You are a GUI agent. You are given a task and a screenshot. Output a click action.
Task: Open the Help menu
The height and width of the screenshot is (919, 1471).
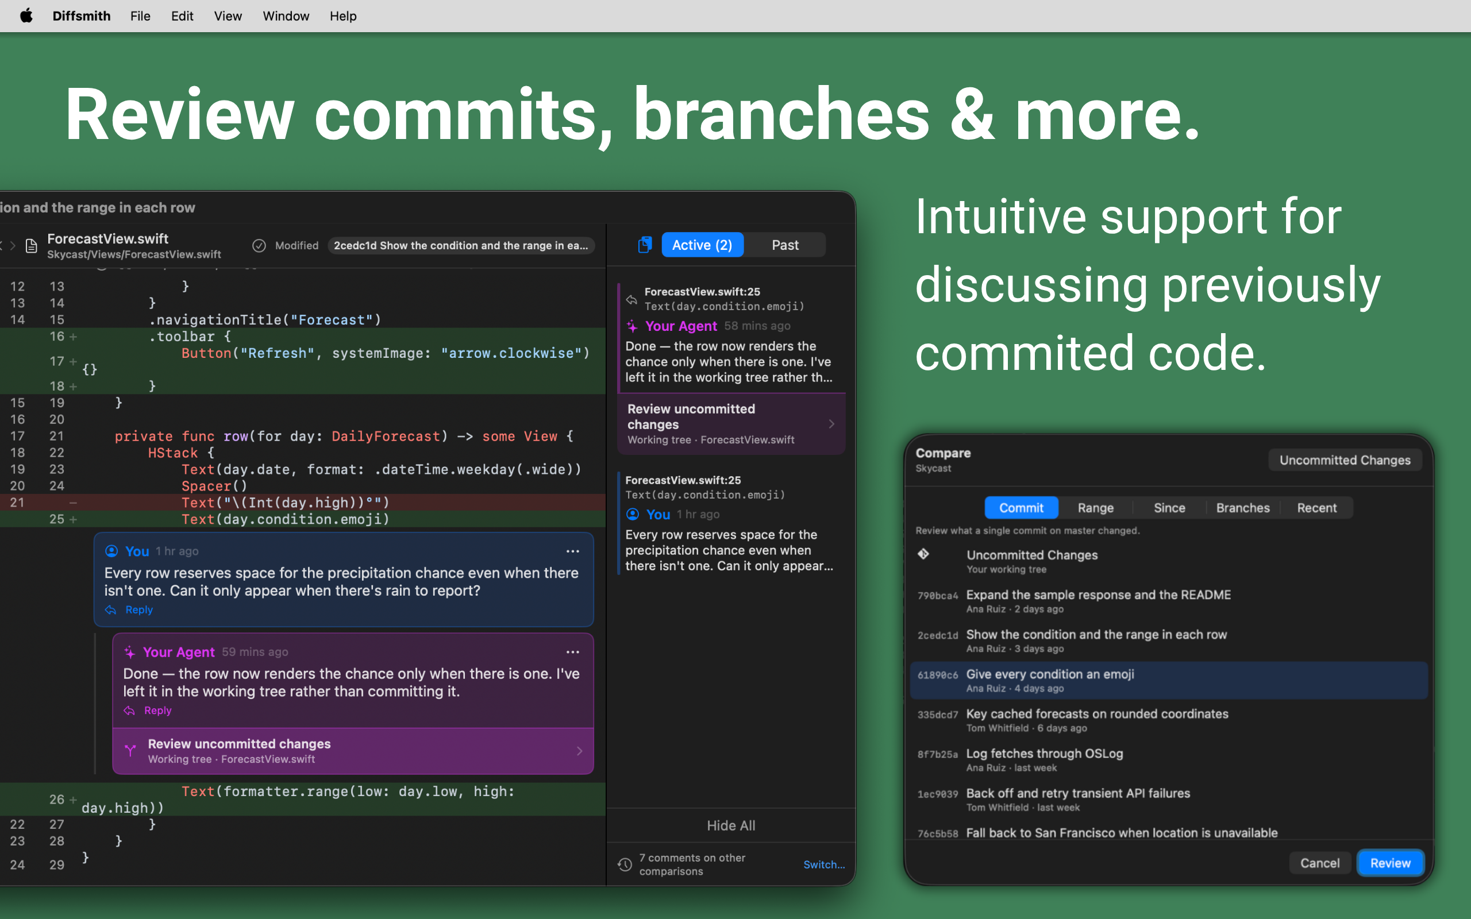click(x=343, y=16)
